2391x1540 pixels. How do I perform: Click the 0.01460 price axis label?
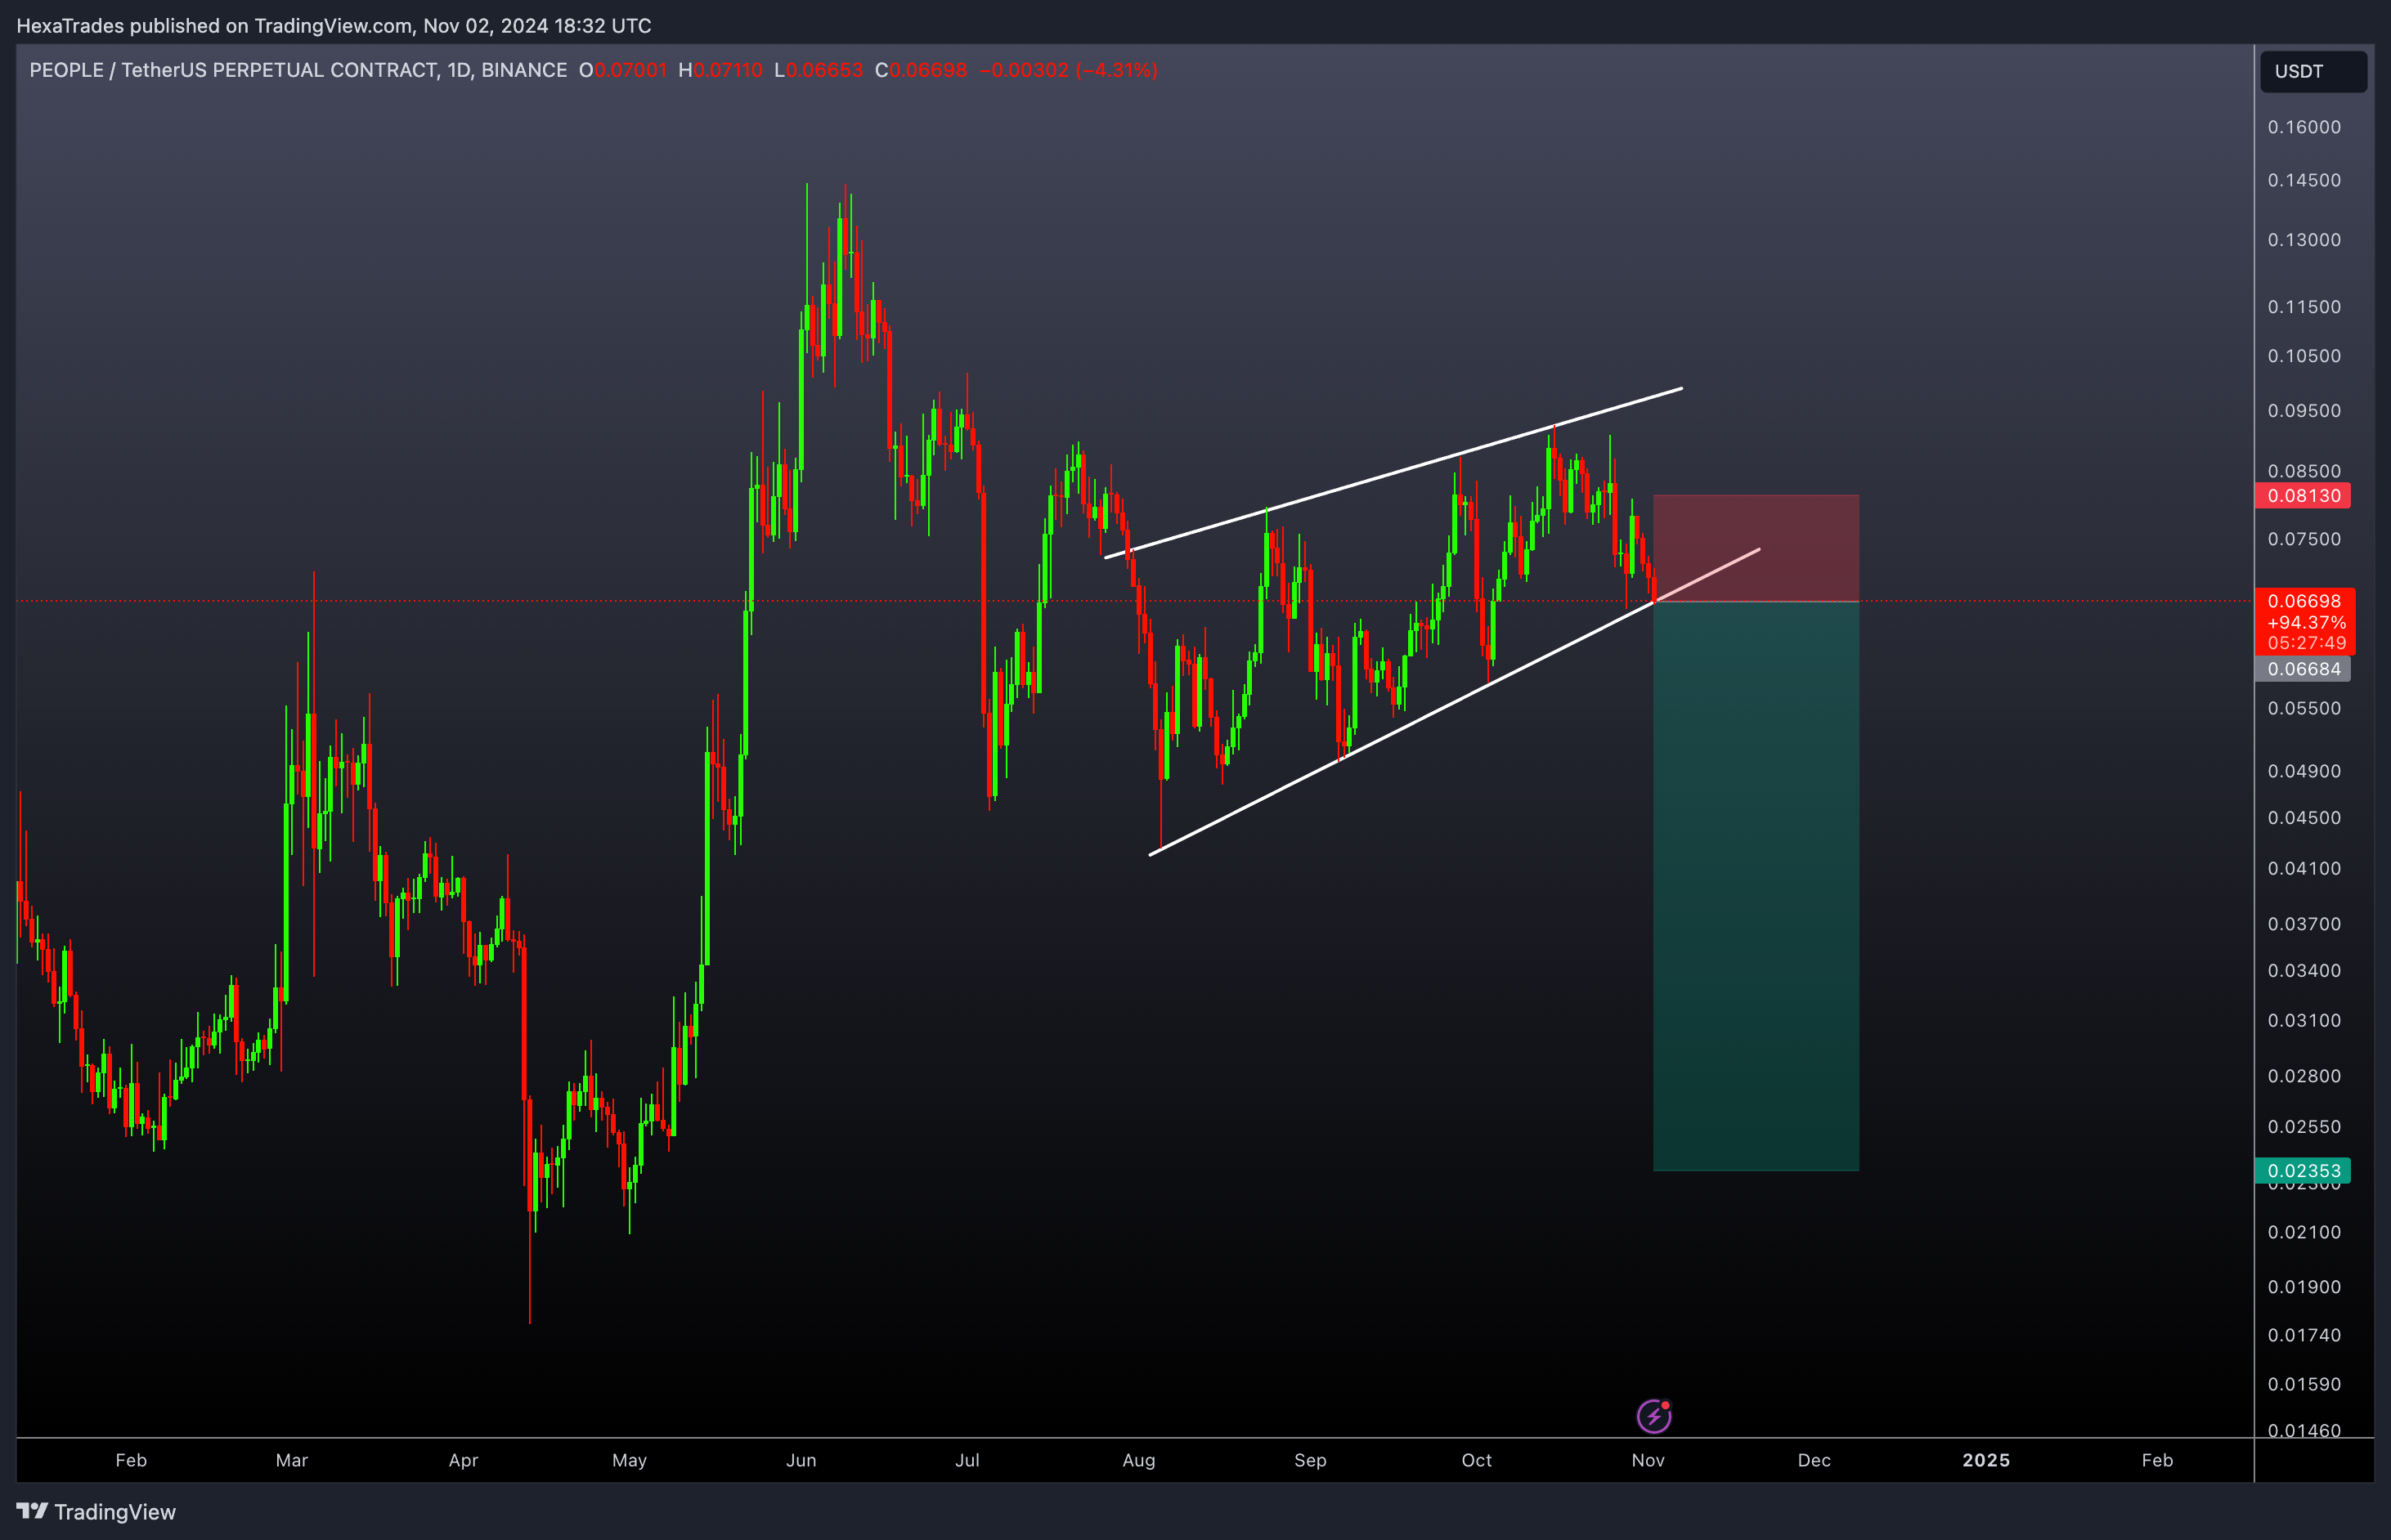(x=2304, y=1430)
